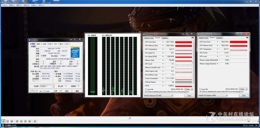
Task: Open the VDDC sensor dropdown
Action: [163, 86]
